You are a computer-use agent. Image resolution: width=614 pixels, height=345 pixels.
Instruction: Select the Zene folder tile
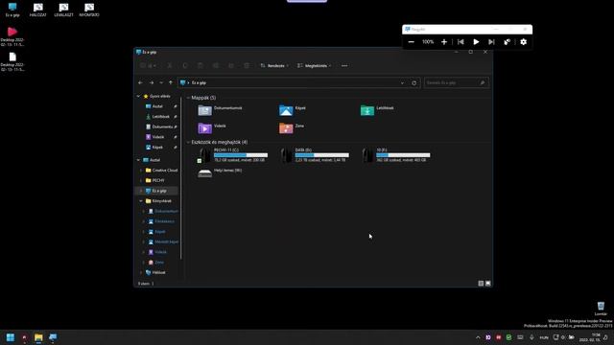(292, 127)
